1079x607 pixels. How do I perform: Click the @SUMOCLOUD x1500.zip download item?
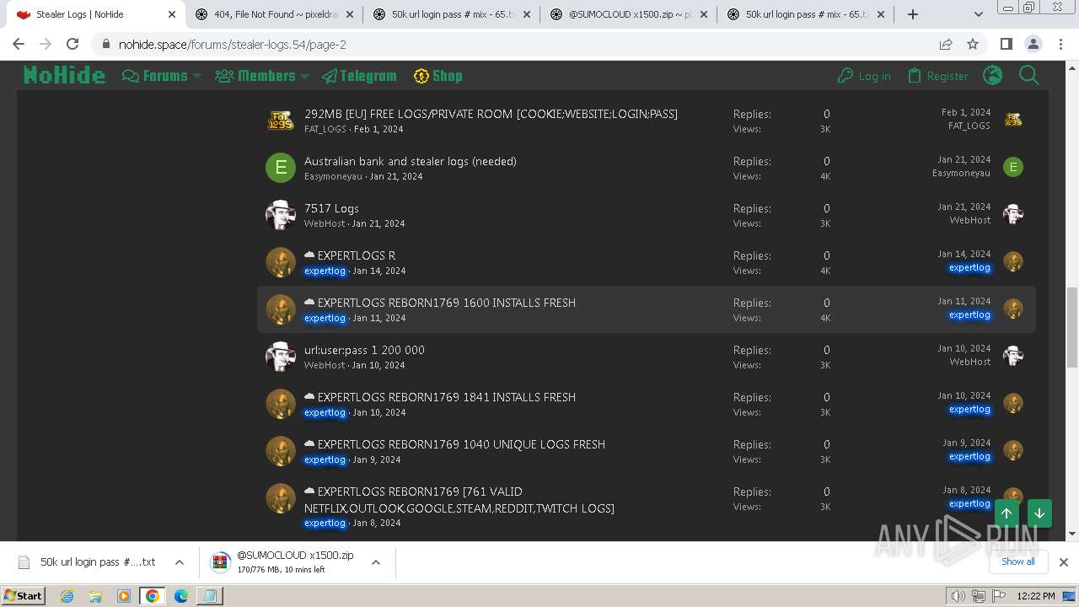(x=282, y=562)
